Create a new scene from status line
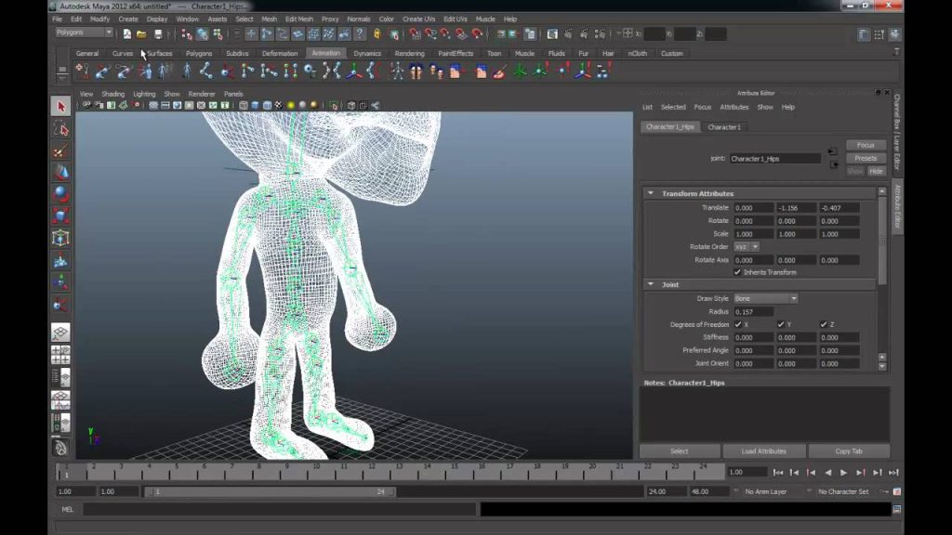Image resolution: width=952 pixels, height=535 pixels. [x=126, y=34]
